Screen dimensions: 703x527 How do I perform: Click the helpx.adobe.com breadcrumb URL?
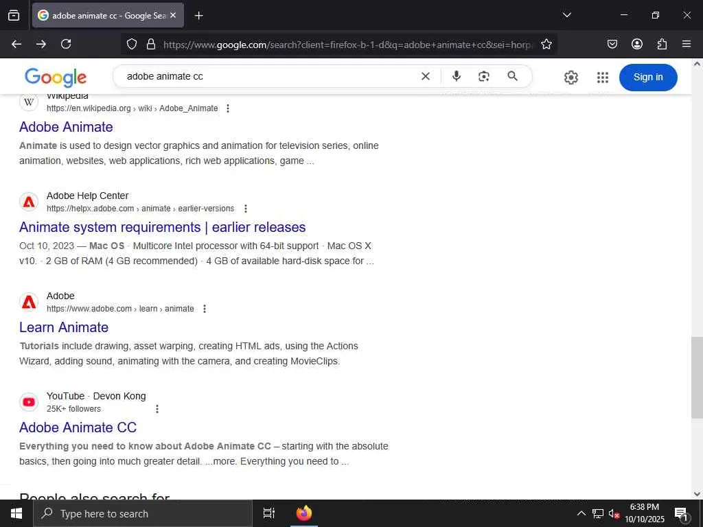[x=140, y=209]
